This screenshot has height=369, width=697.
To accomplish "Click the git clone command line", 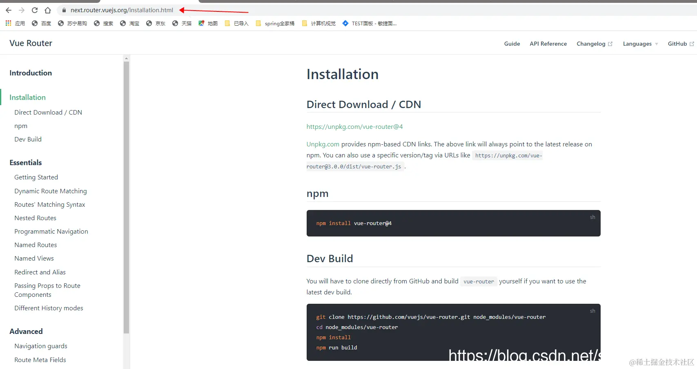I will point(431,317).
